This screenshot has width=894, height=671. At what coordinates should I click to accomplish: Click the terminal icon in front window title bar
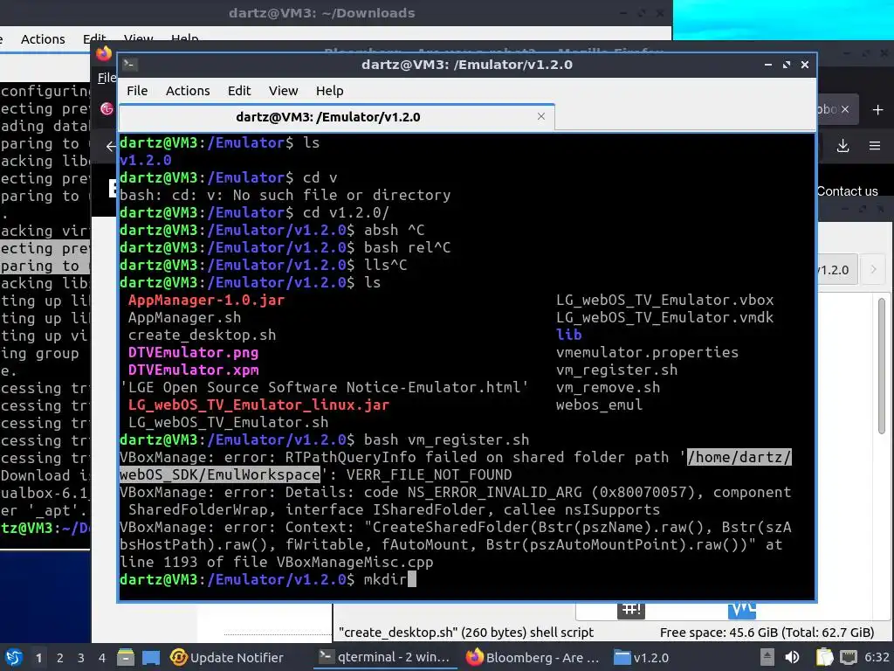click(x=129, y=65)
